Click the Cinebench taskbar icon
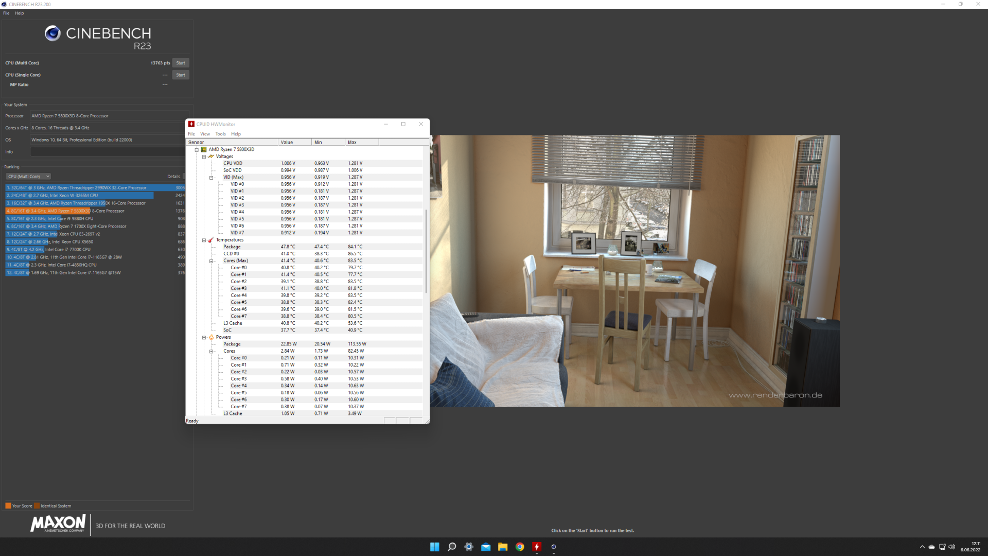The width and height of the screenshot is (988, 556). pos(554,547)
